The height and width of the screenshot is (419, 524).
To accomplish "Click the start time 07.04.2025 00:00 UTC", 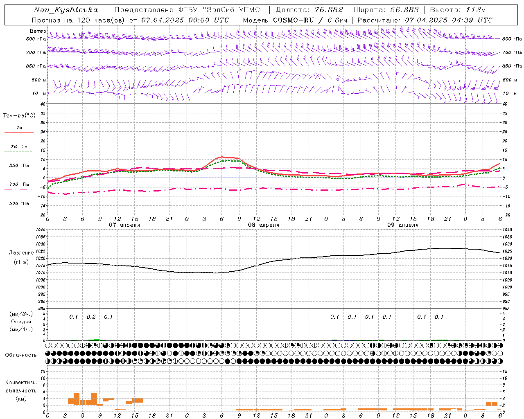I will pos(185,20).
